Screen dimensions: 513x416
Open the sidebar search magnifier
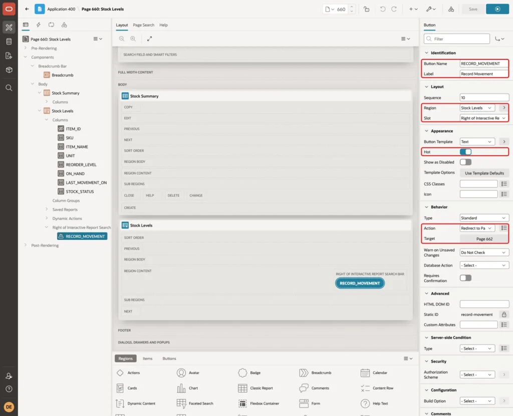click(9, 88)
